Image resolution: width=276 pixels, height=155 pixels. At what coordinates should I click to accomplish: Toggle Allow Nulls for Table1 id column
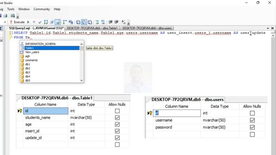click(x=117, y=111)
